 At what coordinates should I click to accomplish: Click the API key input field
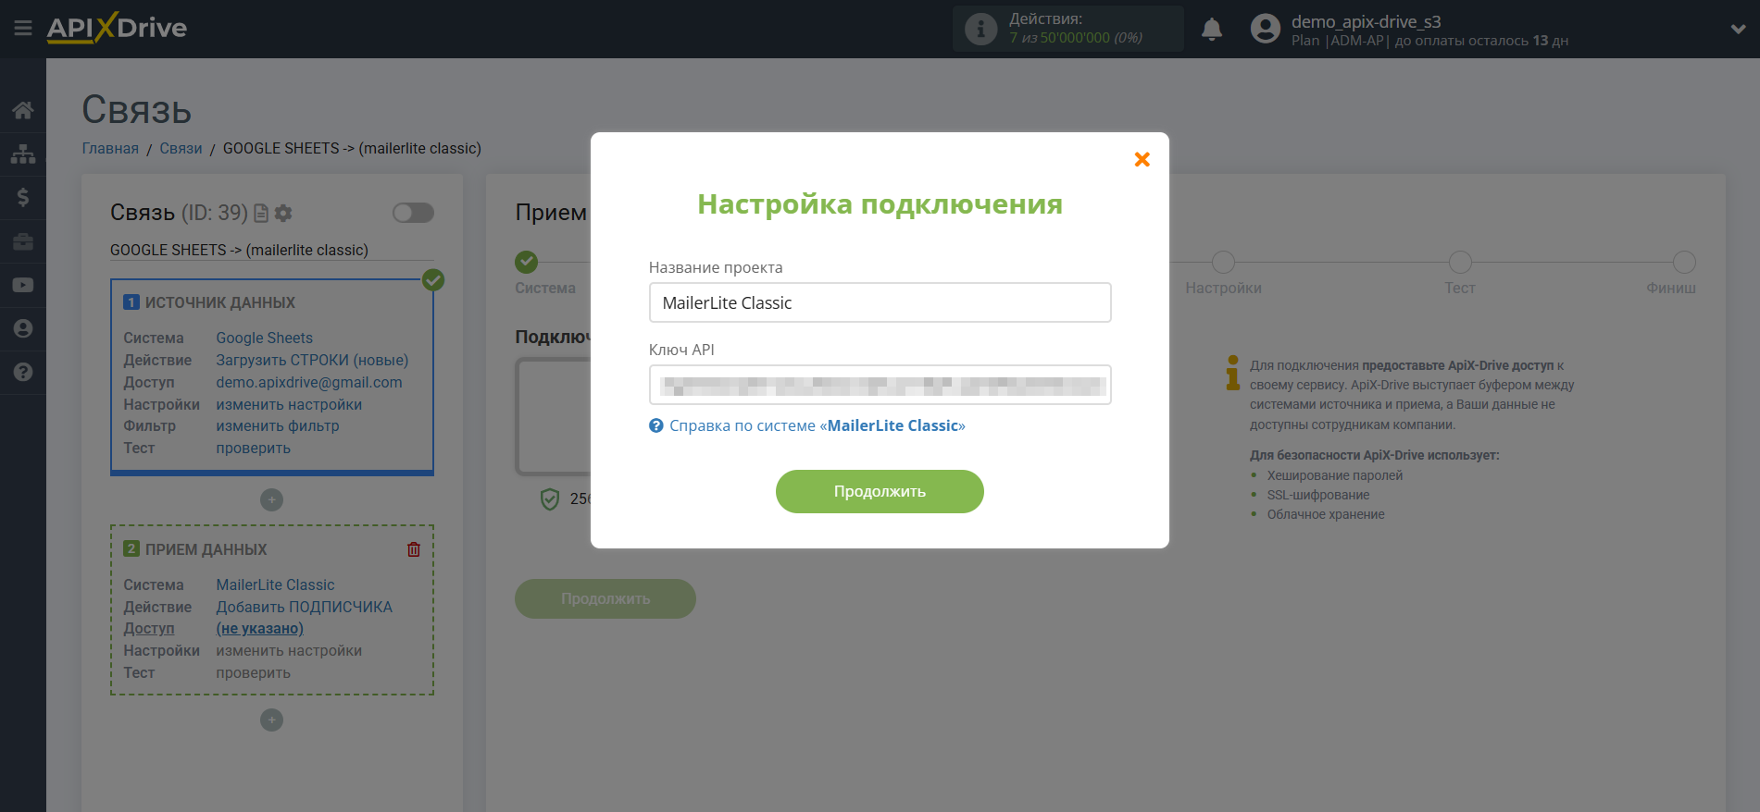tap(880, 385)
